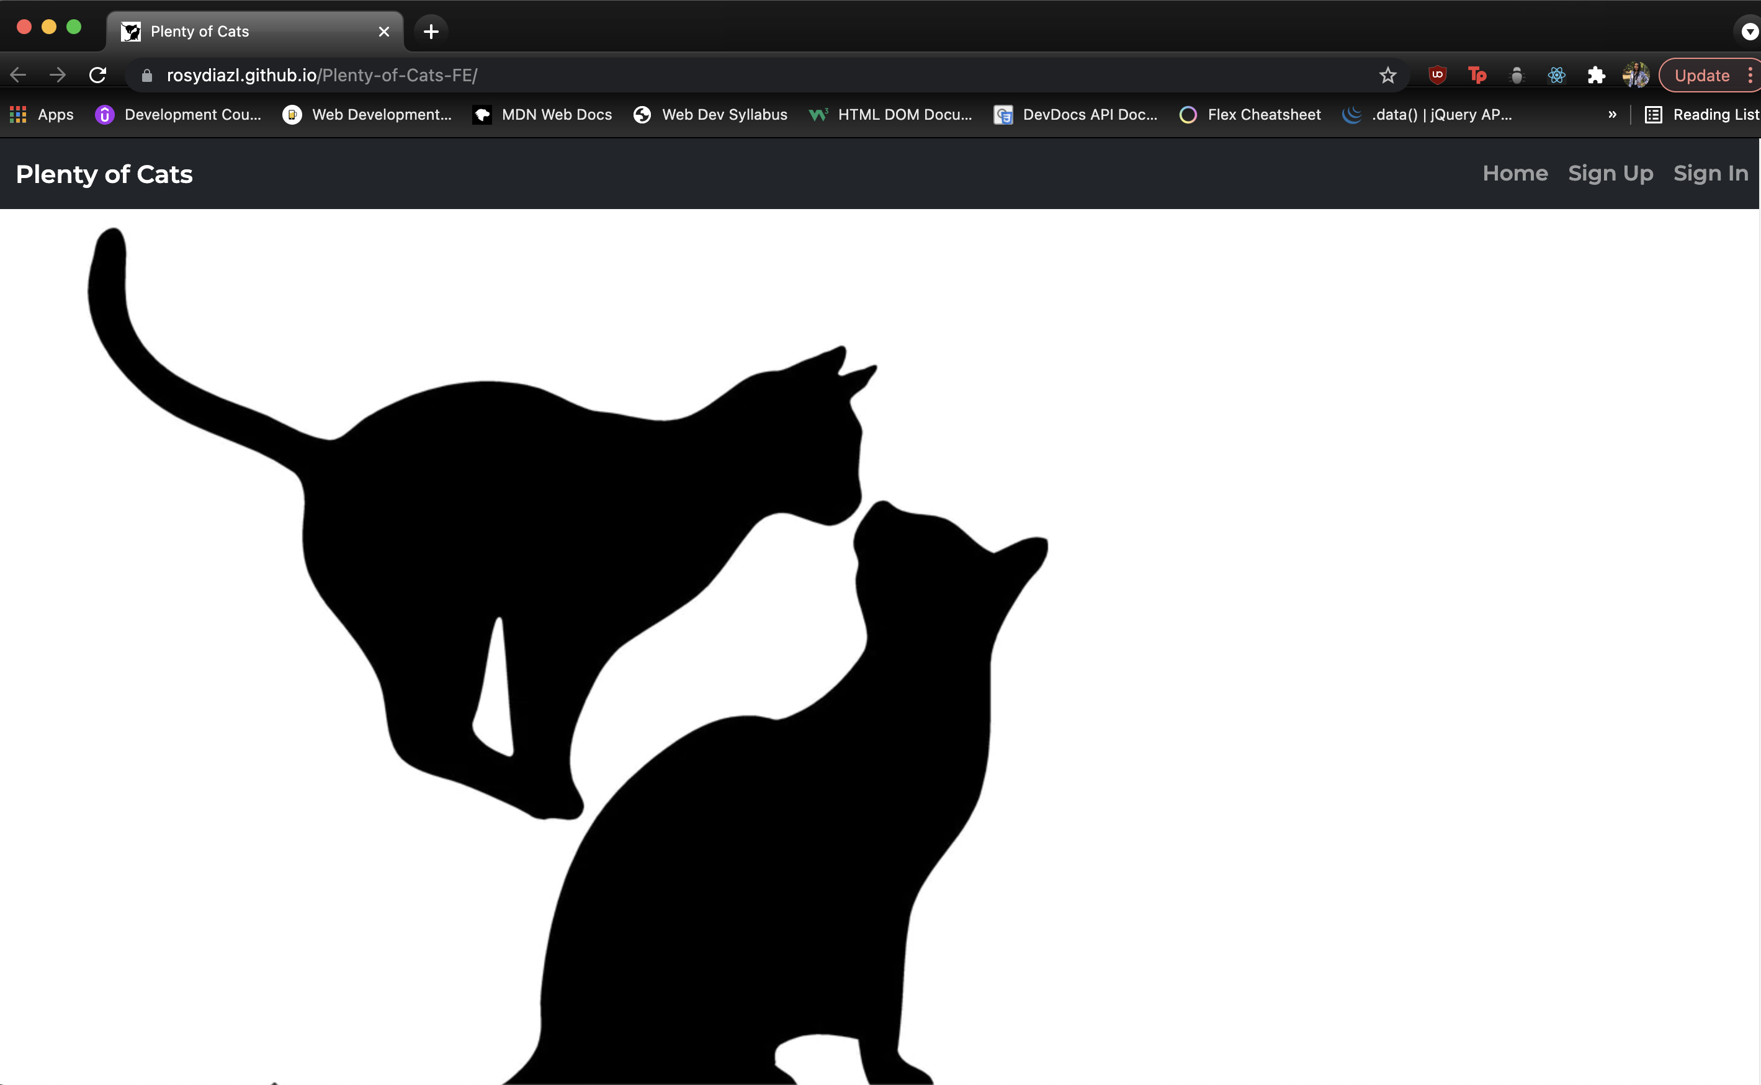Open the Chrome three-dot menu
This screenshot has height=1085, width=1761.
pos(1750,75)
